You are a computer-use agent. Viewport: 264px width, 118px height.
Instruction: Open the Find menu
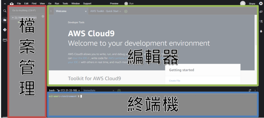(x=34, y=4)
